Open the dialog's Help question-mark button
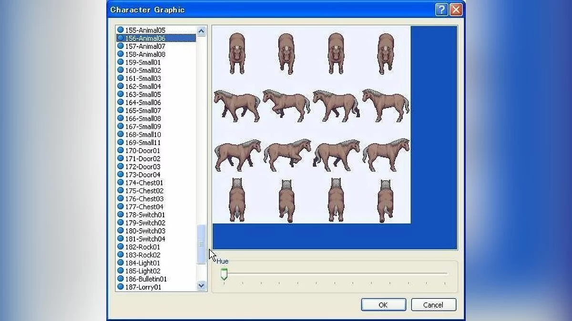The width and height of the screenshot is (572, 321). coord(441,10)
